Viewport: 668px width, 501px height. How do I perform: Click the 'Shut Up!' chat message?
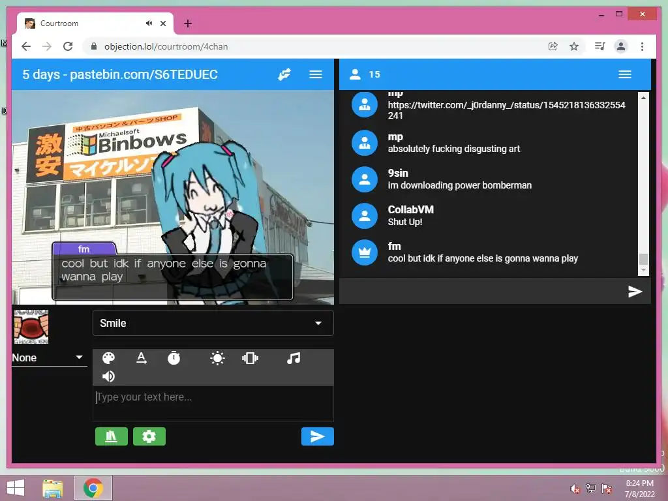pyautogui.click(x=404, y=222)
